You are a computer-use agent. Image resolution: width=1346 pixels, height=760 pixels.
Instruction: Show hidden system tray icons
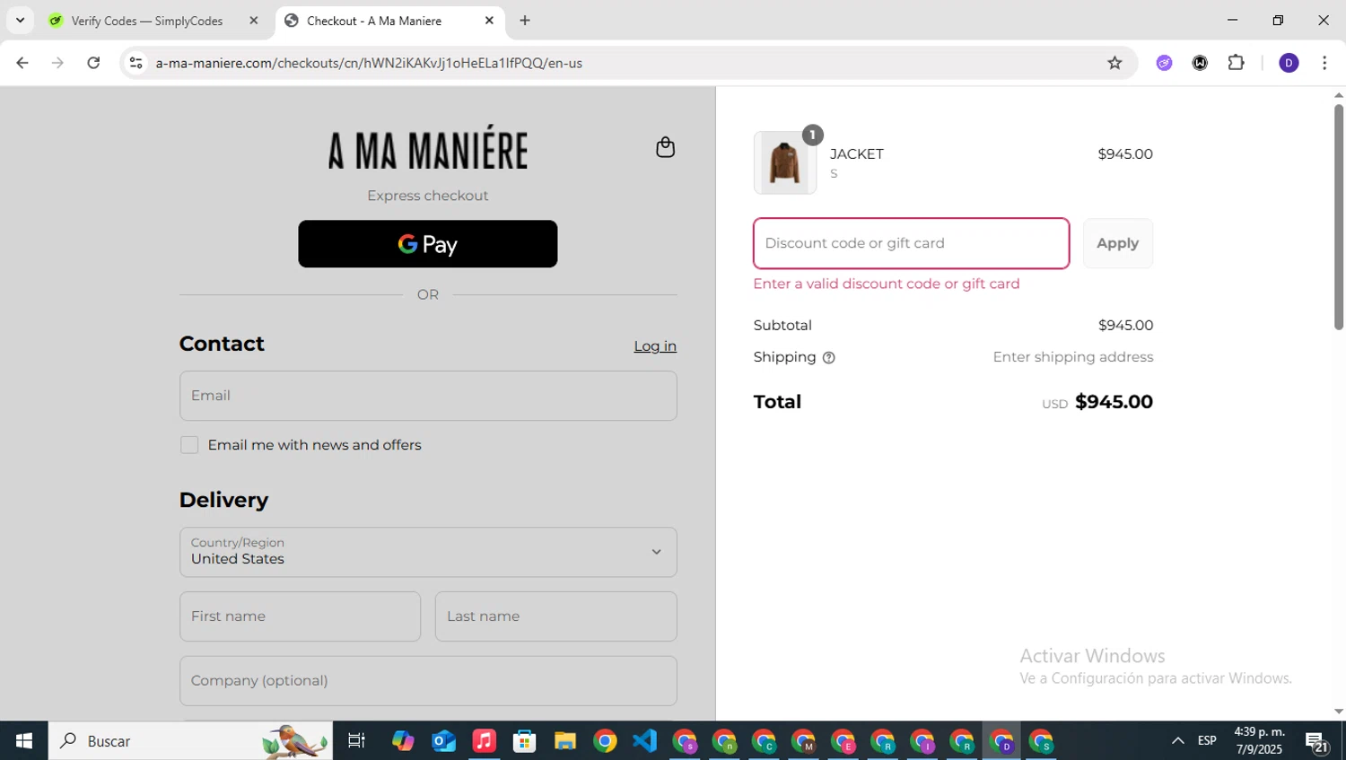click(x=1177, y=741)
